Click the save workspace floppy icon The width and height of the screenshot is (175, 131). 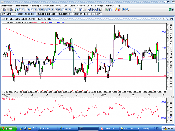coord(11,10)
